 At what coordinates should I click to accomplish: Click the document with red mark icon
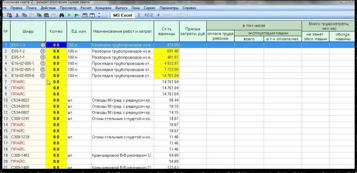[x=9, y=15]
